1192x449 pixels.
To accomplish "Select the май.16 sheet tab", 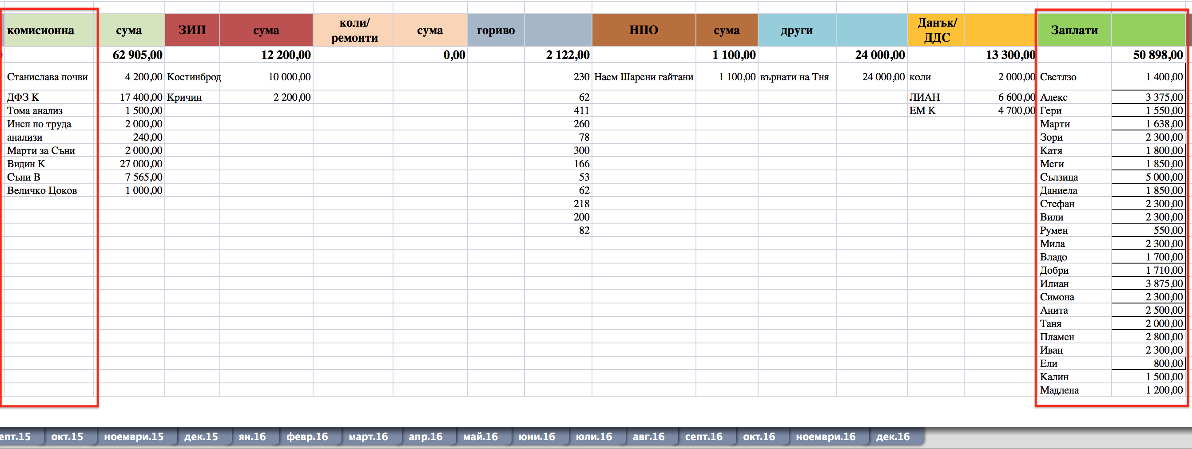I will pyautogui.click(x=481, y=437).
